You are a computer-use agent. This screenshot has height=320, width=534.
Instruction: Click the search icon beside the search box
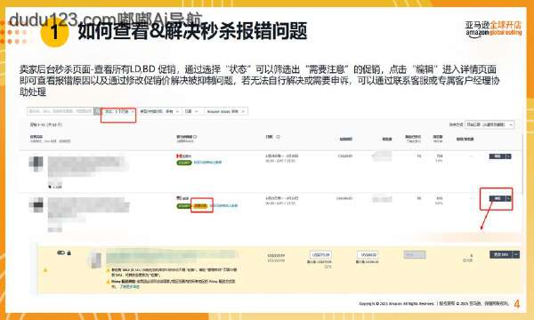coord(97,111)
